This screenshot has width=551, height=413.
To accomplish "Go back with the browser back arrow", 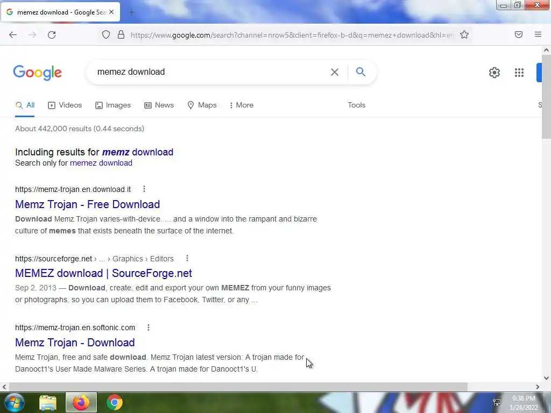I will pos(13,35).
